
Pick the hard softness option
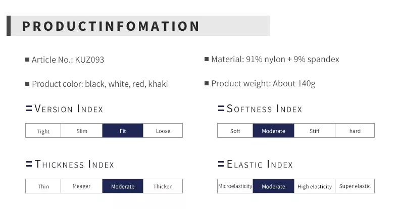click(355, 131)
